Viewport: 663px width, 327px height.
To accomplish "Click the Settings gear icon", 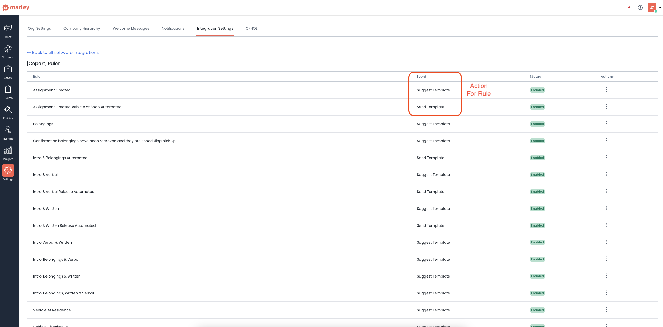I will (x=8, y=171).
